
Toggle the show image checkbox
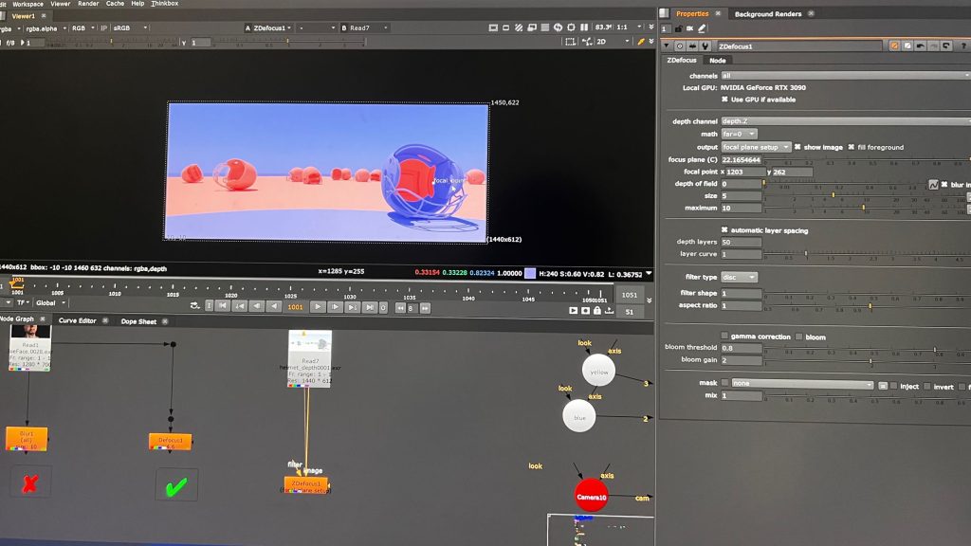pyautogui.click(x=797, y=147)
